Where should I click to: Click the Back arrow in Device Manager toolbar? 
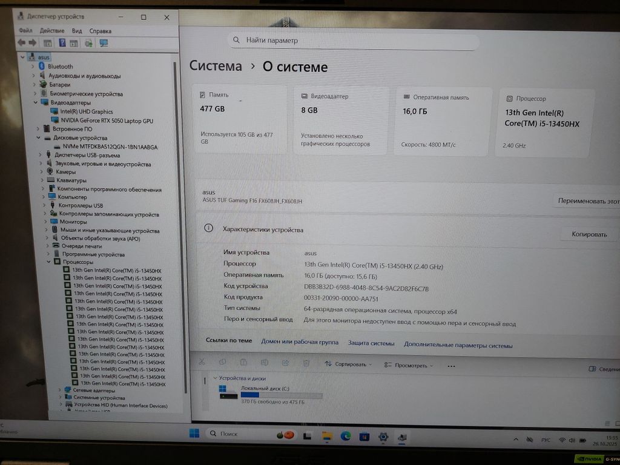(x=21, y=43)
